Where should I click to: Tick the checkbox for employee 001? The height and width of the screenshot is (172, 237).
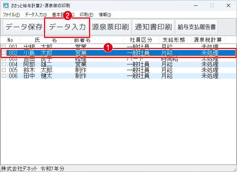click(4, 47)
